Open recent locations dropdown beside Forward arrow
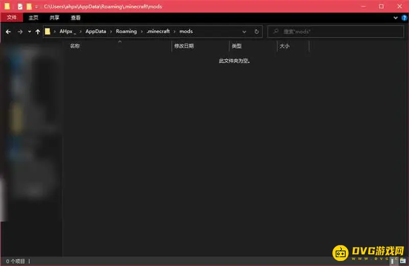 point(29,32)
